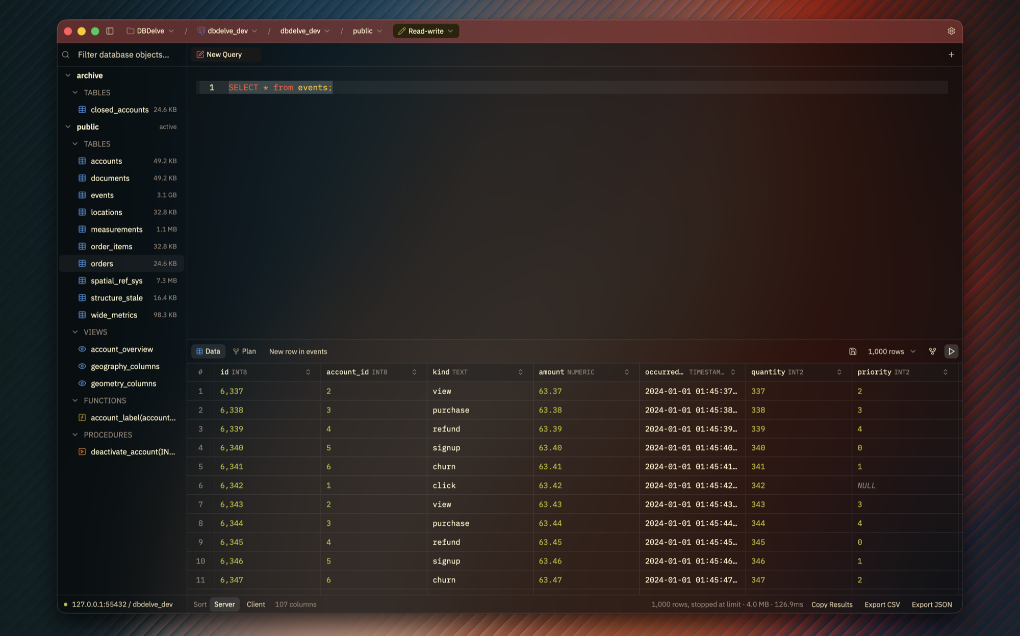Sort by the priority column sort icon

pyautogui.click(x=945, y=372)
